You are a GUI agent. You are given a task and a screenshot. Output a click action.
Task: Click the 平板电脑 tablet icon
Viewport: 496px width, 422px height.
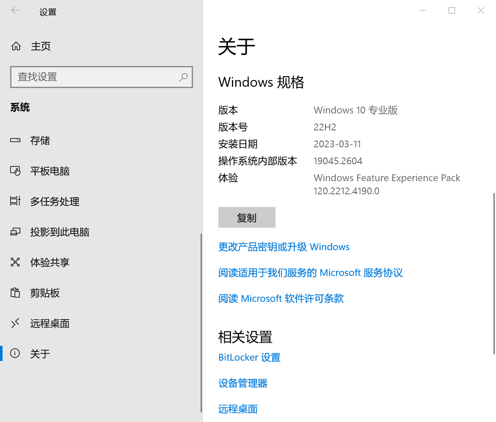tap(15, 171)
